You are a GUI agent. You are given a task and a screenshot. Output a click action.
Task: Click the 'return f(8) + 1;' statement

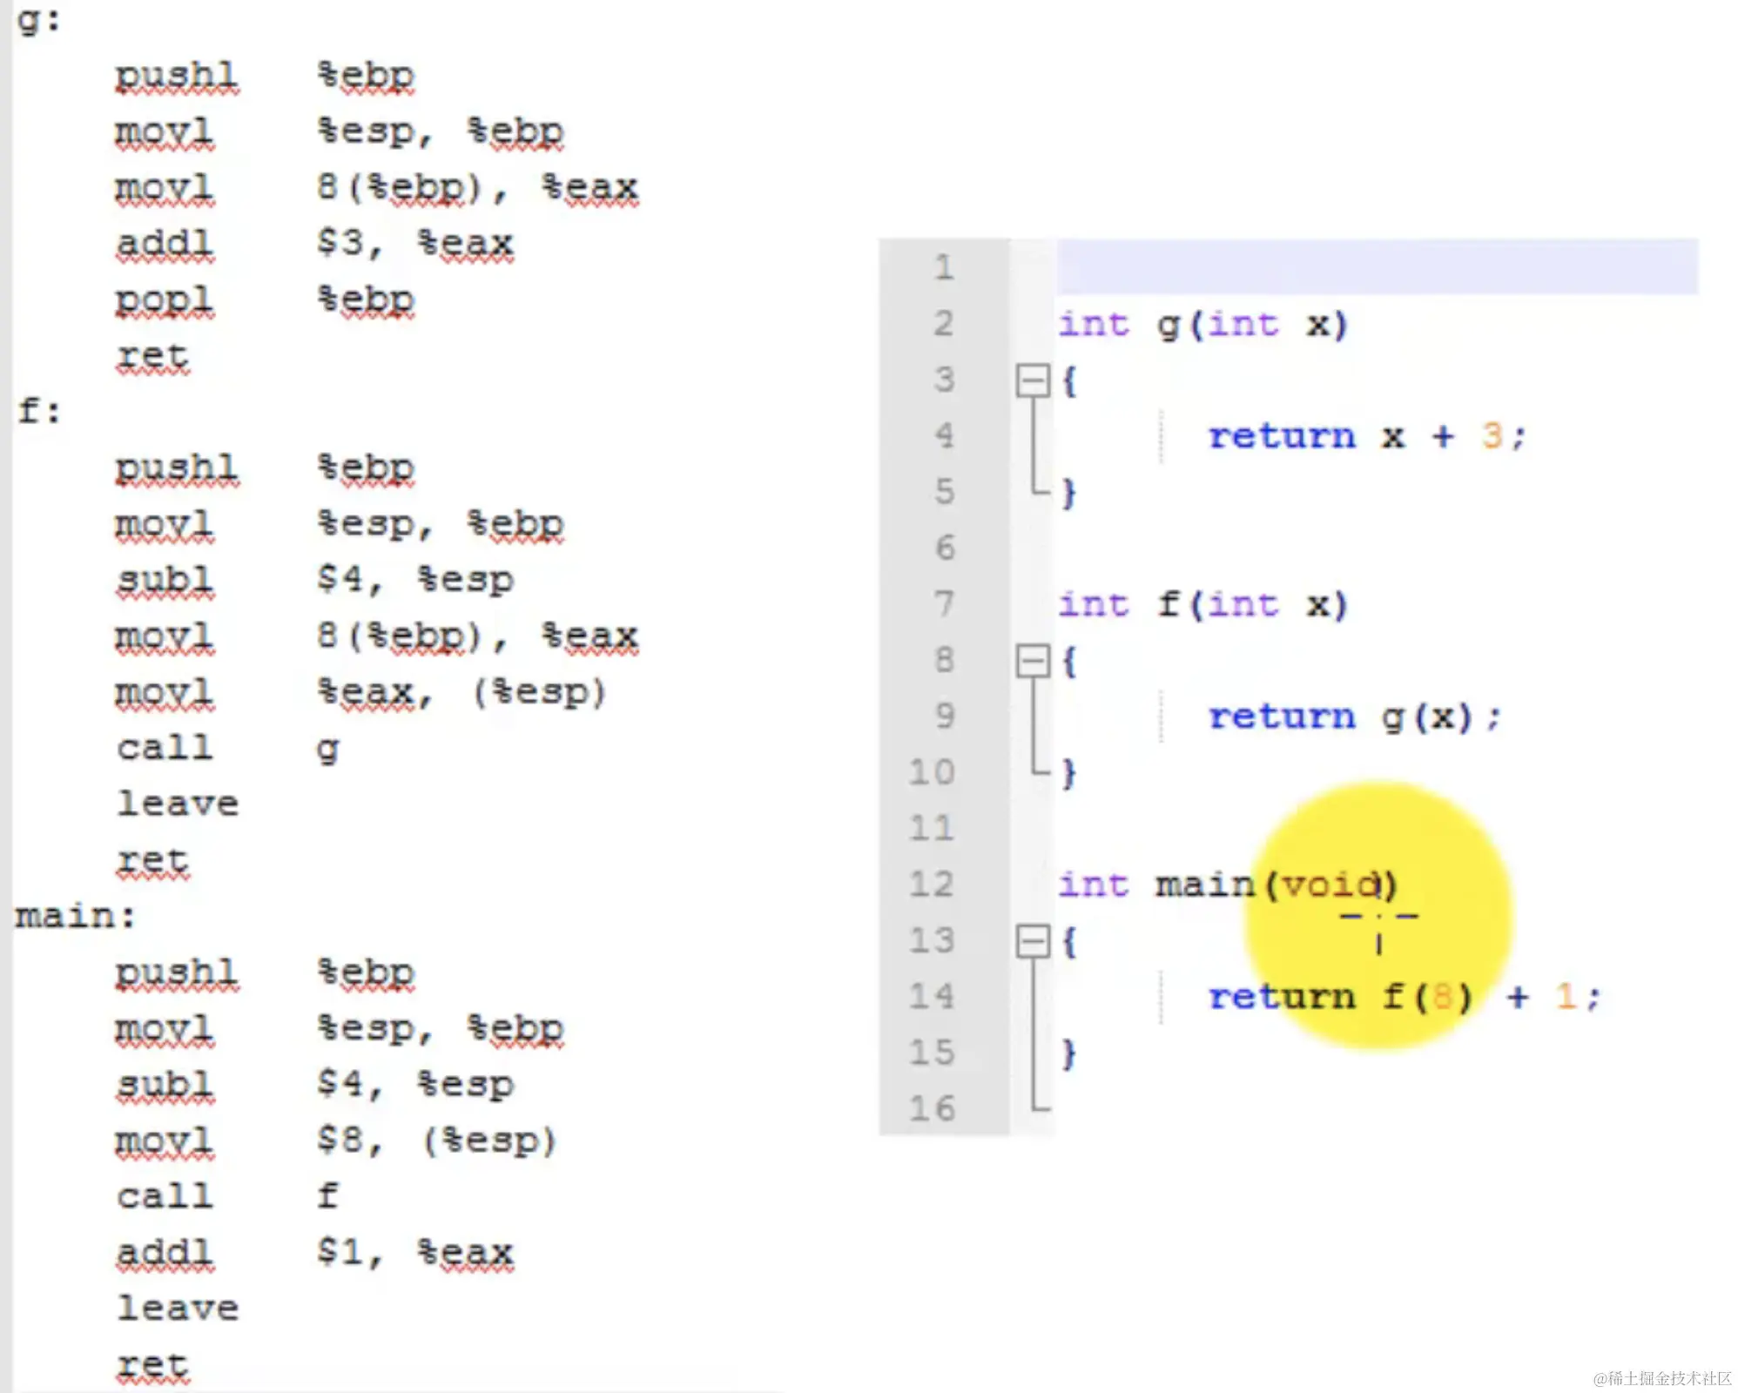(1403, 997)
